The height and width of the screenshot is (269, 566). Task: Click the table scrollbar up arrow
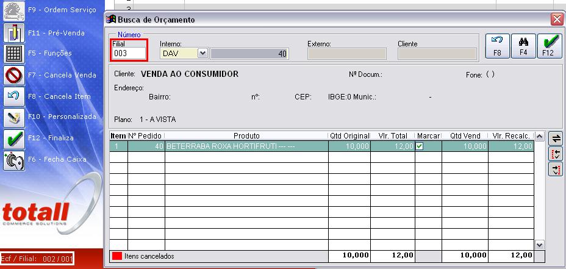539,136
